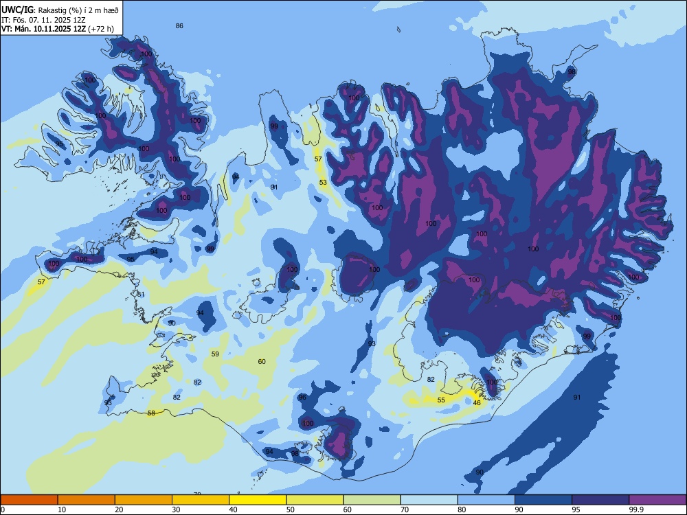Screen dimensions: 687x515
Task: Click the 59 humidity value on the map
Action: click(215, 354)
